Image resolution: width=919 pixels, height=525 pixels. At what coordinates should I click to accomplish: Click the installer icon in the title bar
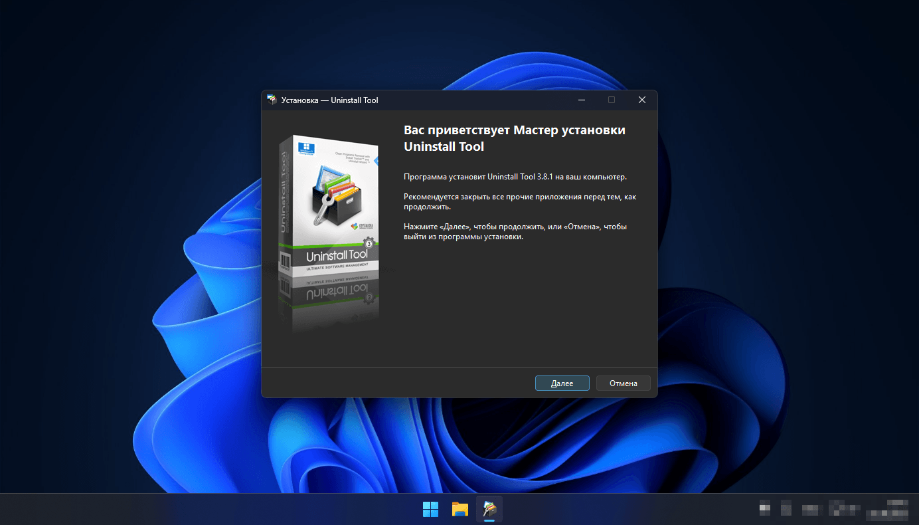pos(272,100)
